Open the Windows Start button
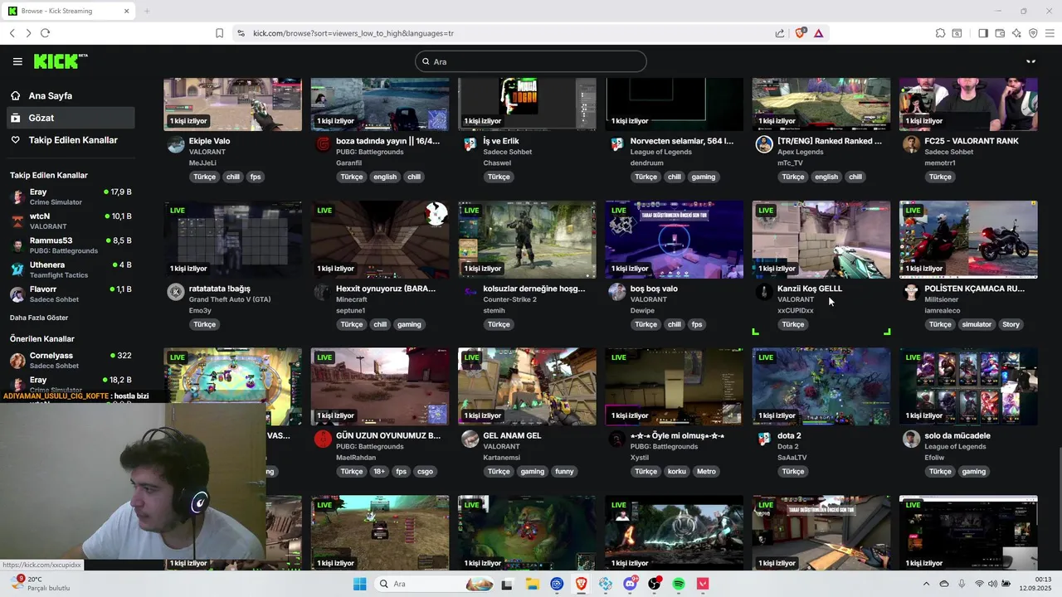1062x597 pixels. pyautogui.click(x=359, y=584)
